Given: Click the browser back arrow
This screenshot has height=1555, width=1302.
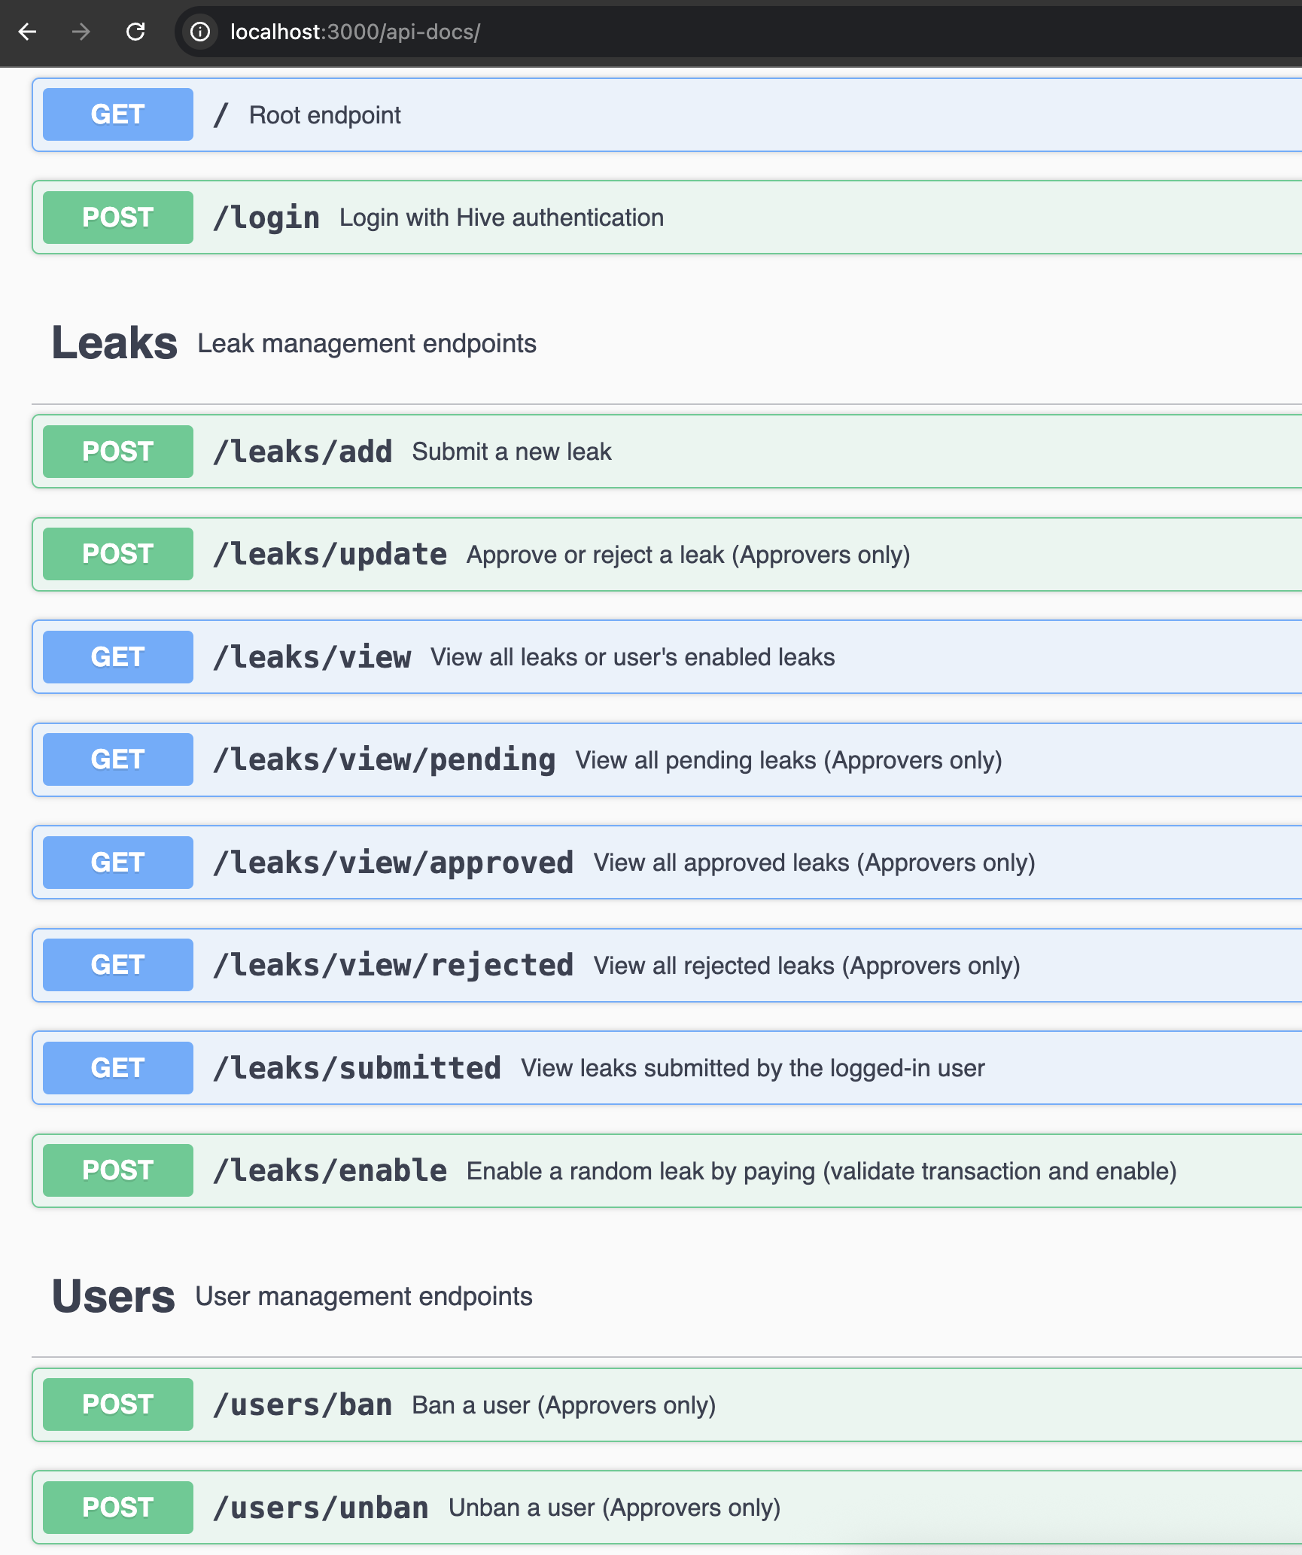Looking at the screenshot, I should point(28,32).
